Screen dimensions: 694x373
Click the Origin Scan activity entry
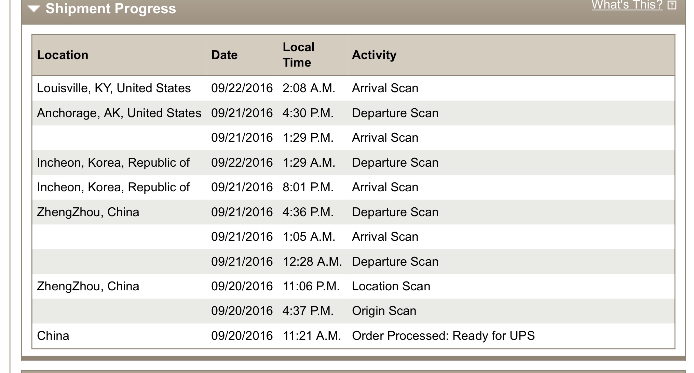point(384,311)
